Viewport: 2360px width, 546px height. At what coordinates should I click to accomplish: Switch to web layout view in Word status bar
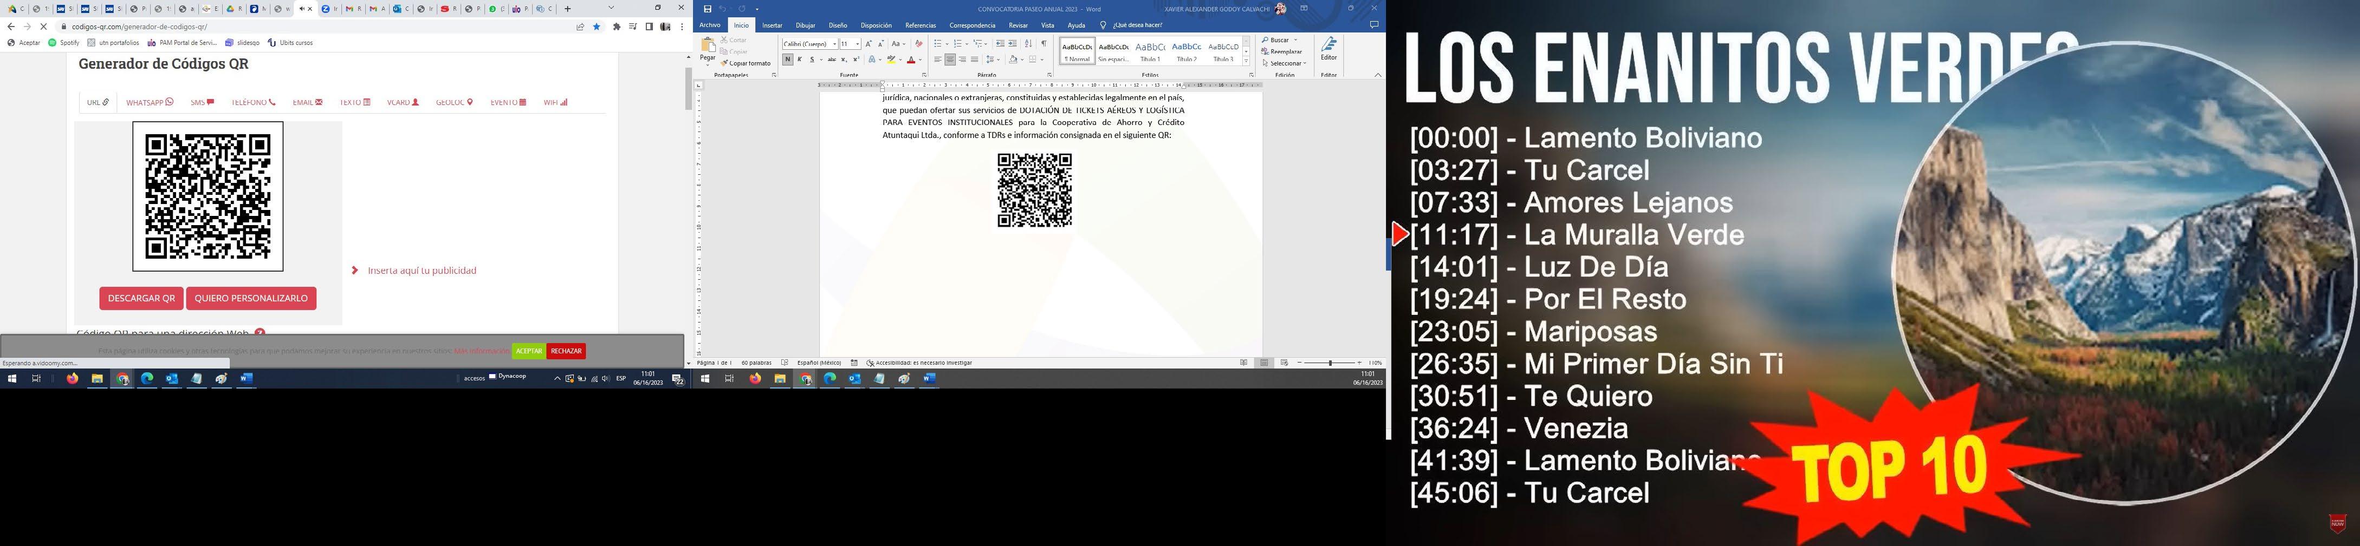tap(1283, 363)
